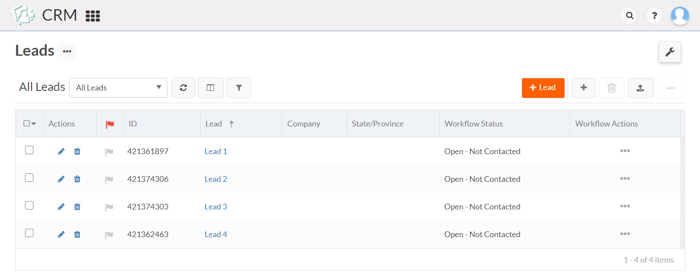Click the upload import icon button
The height and width of the screenshot is (274, 700).
641,88
